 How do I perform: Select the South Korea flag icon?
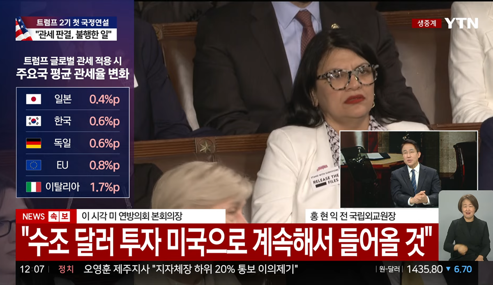[33, 121]
